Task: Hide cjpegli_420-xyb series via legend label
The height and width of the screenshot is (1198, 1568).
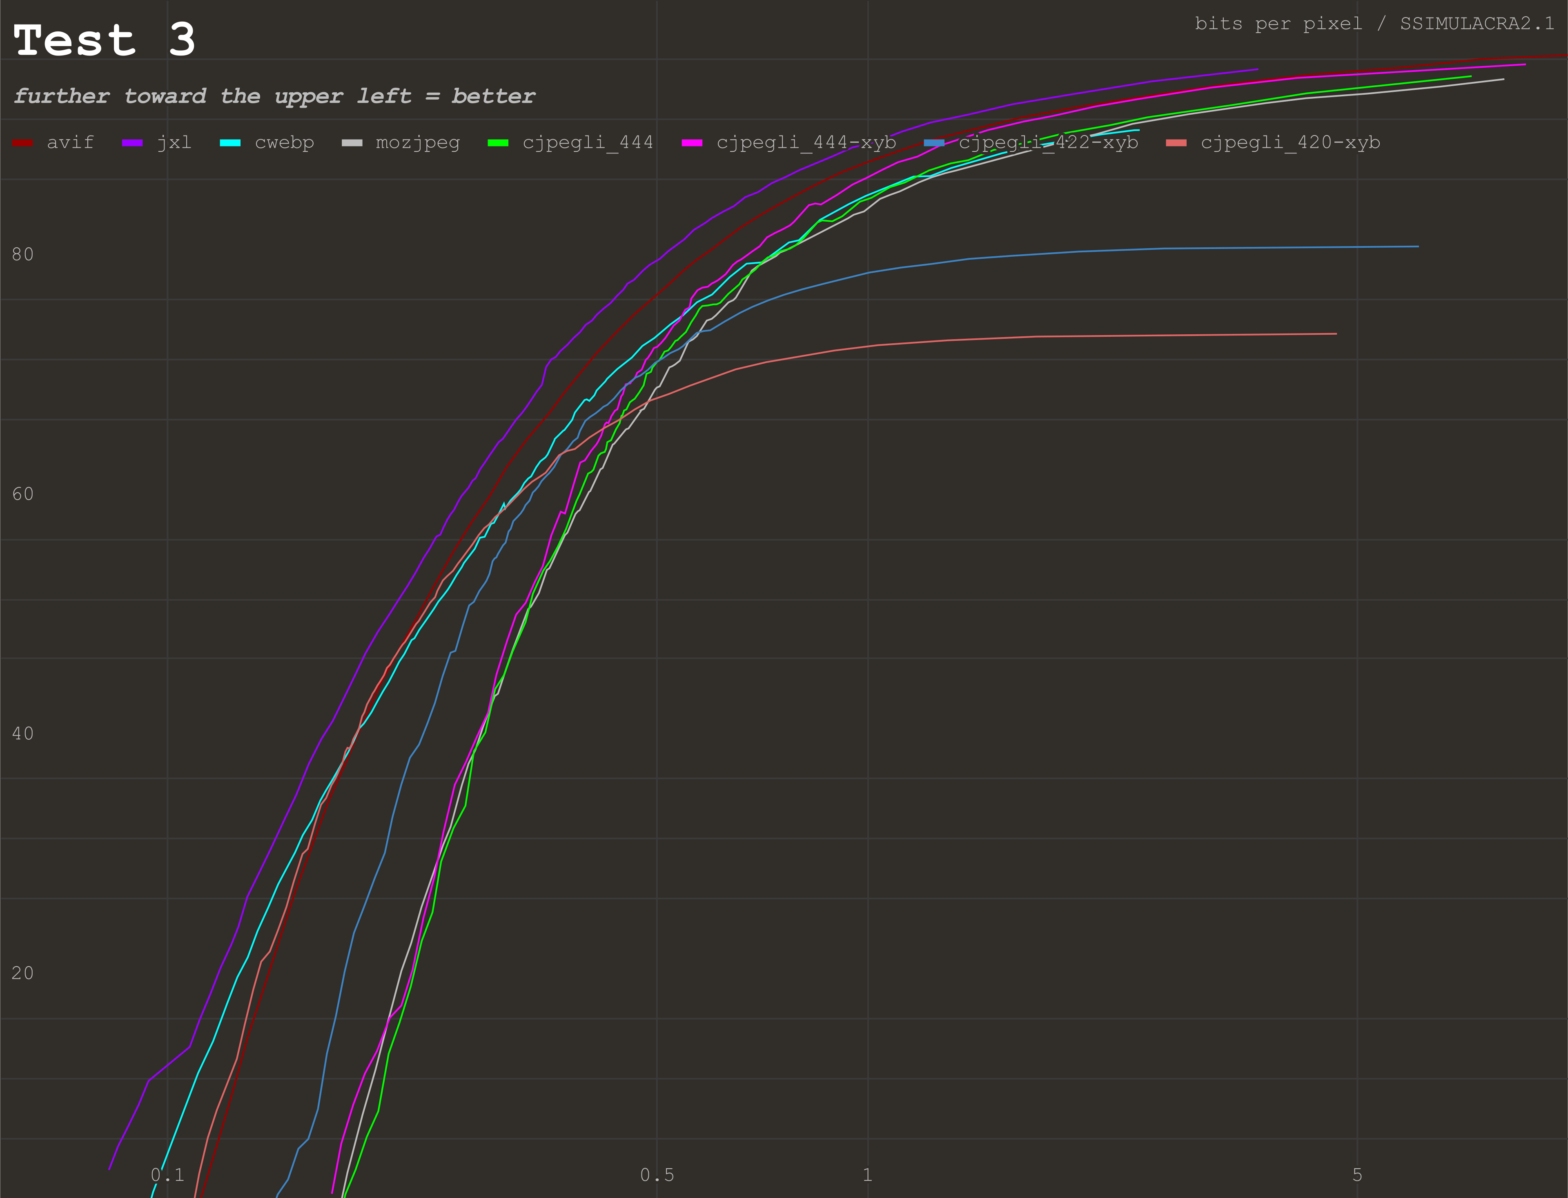Action: [1290, 142]
